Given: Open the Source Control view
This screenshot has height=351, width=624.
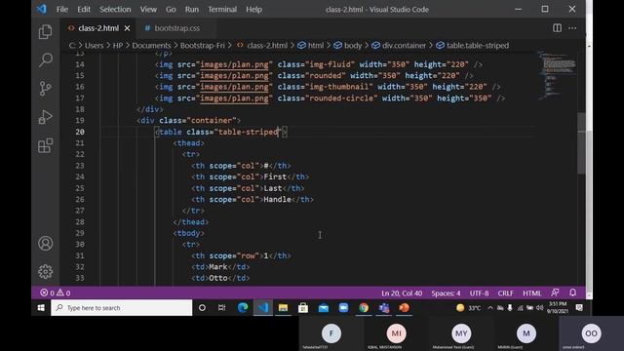Looking at the screenshot, I should tap(46, 89).
